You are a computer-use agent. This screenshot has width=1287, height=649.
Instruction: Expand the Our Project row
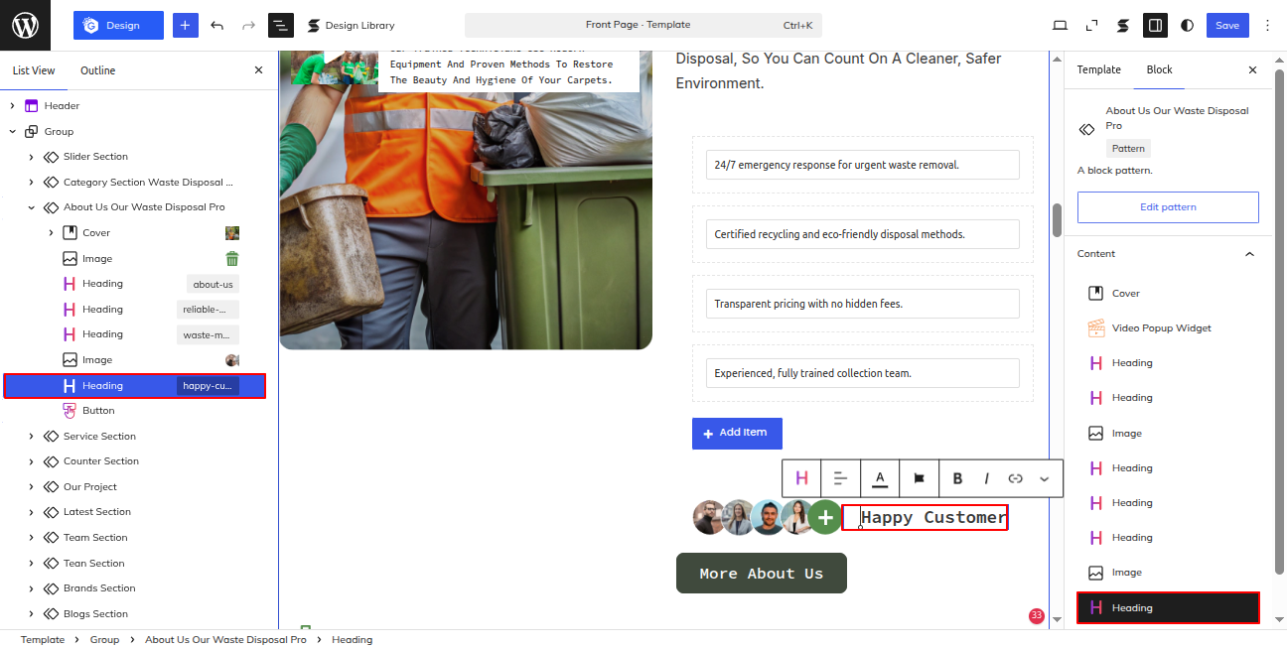[32, 486]
